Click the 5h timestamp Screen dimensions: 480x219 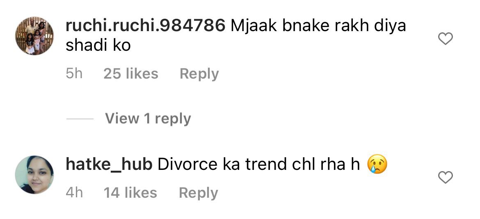click(74, 74)
